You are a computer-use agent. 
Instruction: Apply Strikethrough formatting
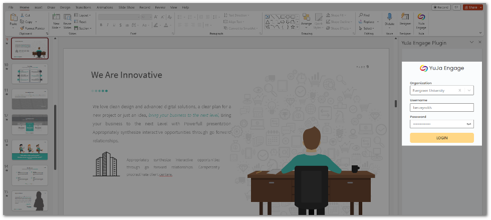[x=127, y=25]
